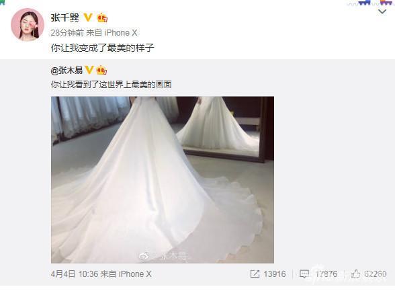Open the 17876 comments count
The height and width of the screenshot is (291, 395).
point(326,274)
